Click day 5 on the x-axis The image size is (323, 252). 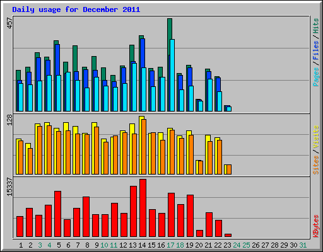click(59, 245)
